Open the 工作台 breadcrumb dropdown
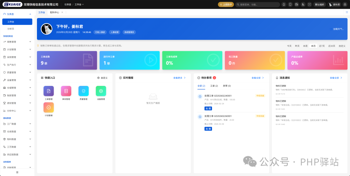The height and width of the screenshot is (176, 350). 79,5
